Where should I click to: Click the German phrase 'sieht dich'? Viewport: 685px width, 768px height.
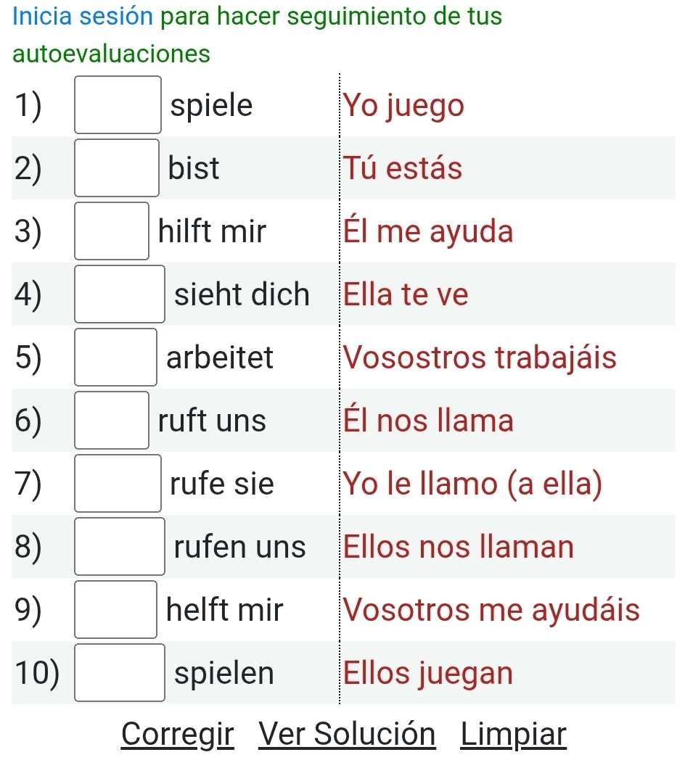point(242,295)
